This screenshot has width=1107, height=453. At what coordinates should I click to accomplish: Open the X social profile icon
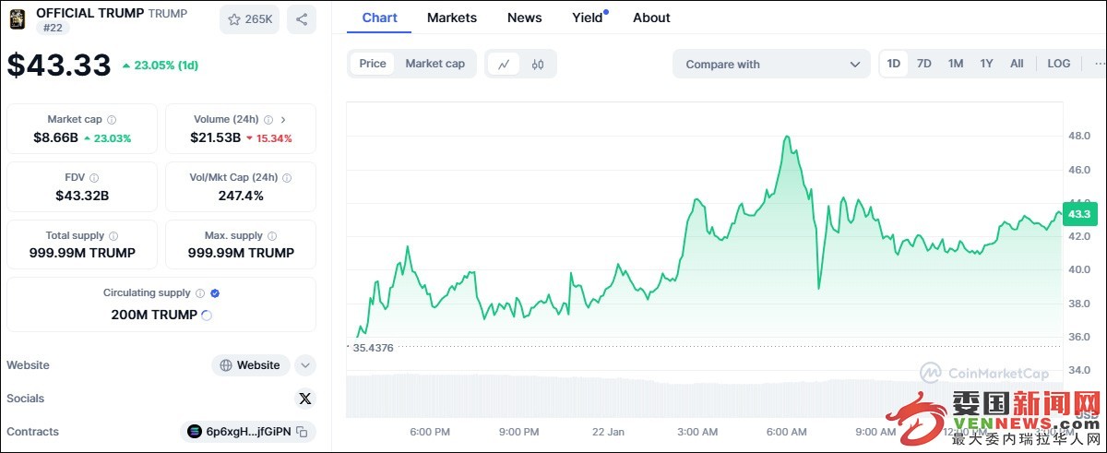(x=305, y=399)
